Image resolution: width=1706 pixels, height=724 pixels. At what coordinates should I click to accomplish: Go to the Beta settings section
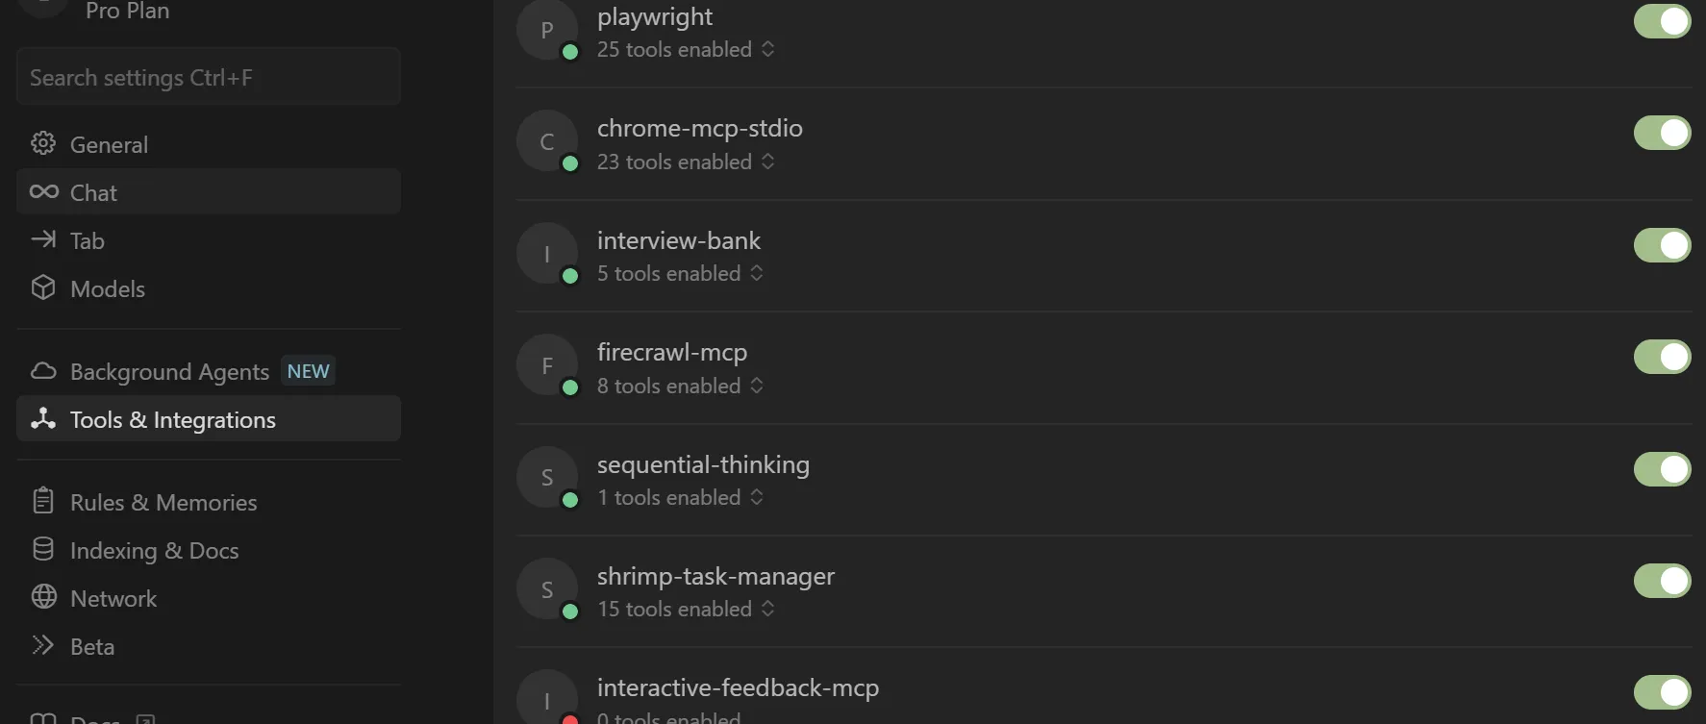(91, 646)
